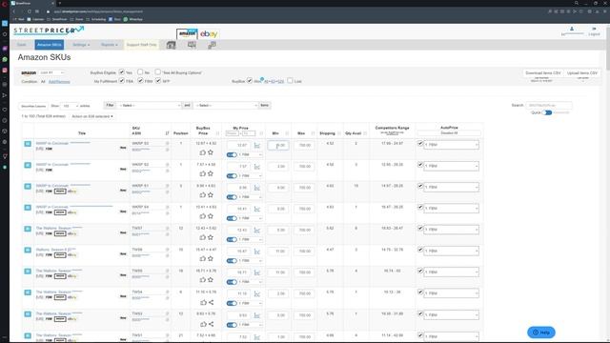Toggle My Fulfilment FBA checkbox

pos(122,80)
